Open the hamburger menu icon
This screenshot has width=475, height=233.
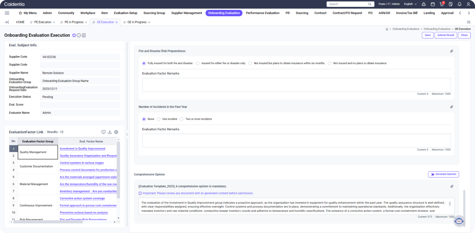[7, 13]
